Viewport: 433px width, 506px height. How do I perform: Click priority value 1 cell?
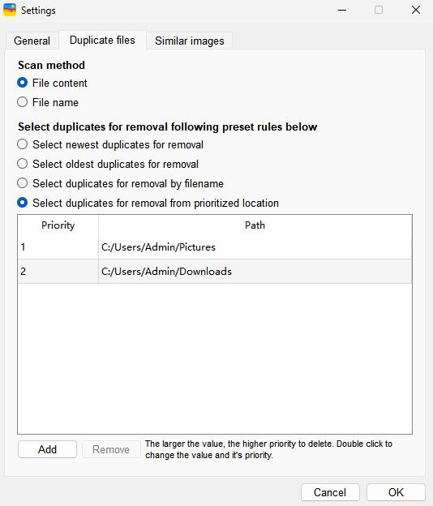click(x=58, y=247)
